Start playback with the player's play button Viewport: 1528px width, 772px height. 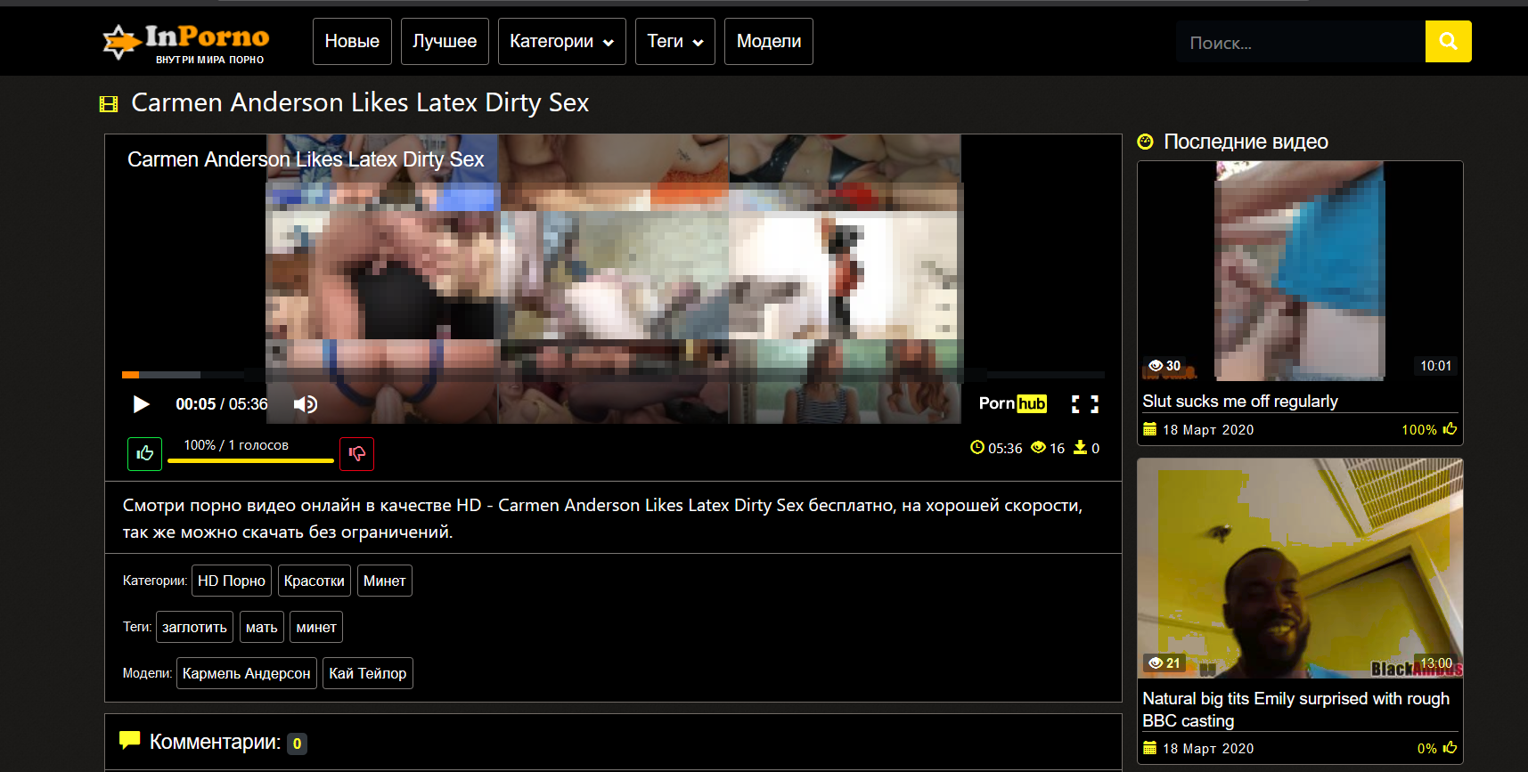[x=141, y=404]
